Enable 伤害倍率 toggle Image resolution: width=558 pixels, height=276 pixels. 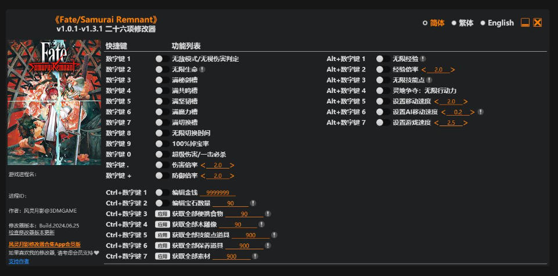[x=162, y=165]
